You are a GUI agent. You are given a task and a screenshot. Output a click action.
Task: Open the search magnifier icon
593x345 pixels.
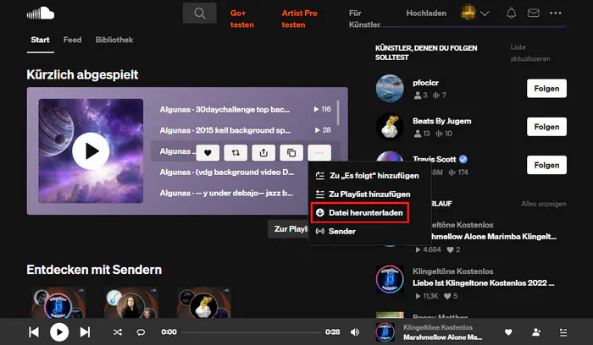[x=200, y=14]
